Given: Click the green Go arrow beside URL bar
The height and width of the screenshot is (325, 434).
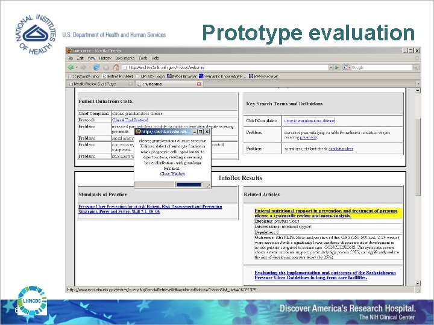Looking at the screenshot, I should 337,67.
